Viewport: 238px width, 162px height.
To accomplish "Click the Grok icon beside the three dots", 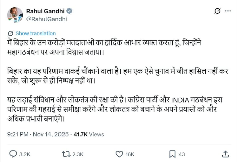I will pyautogui.click(x=217, y=11).
